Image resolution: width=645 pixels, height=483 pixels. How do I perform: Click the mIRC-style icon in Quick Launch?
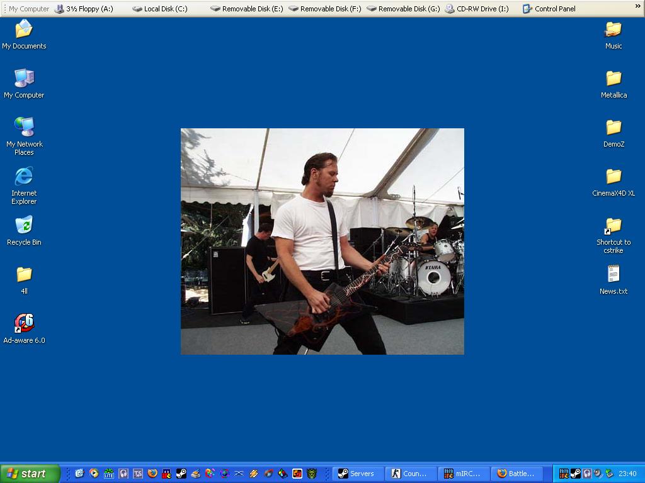166,474
